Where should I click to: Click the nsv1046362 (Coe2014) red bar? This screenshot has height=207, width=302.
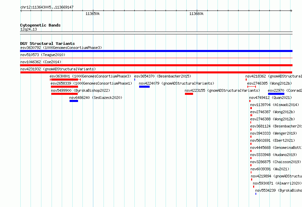(x=156, y=65)
